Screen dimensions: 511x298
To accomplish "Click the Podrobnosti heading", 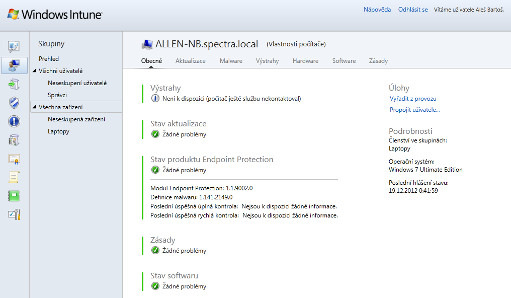I will (410, 131).
